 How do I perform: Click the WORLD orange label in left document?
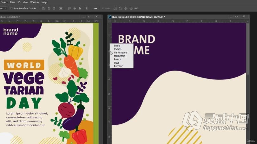(24, 65)
